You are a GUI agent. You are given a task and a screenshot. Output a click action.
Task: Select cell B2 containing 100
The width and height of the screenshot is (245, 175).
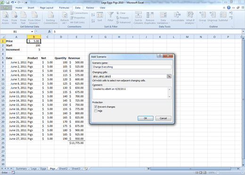[x=34, y=45]
